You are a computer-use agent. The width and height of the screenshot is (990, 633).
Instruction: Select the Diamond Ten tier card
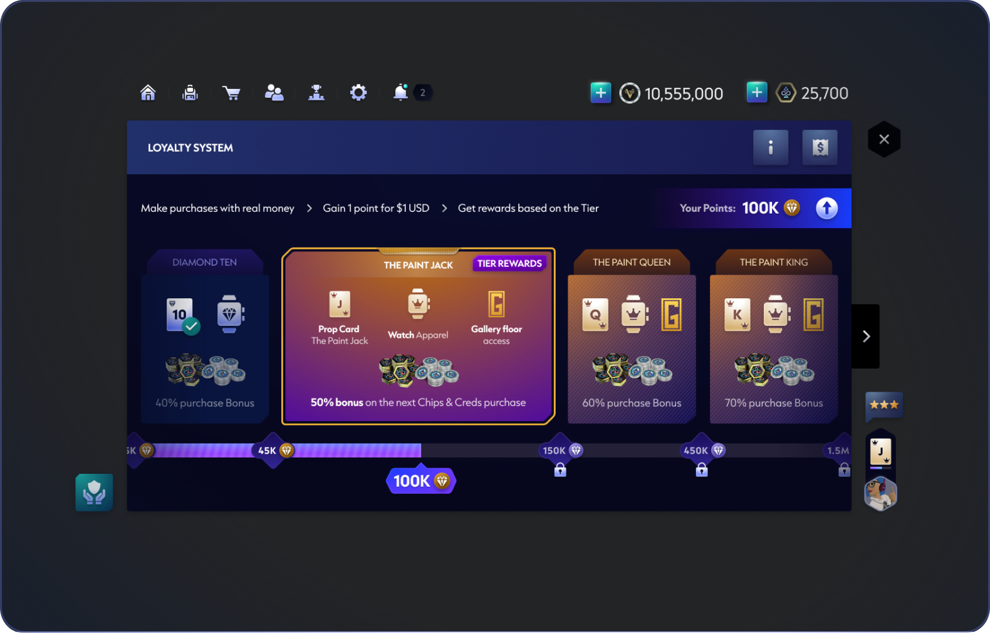click(x=205, y=337)
